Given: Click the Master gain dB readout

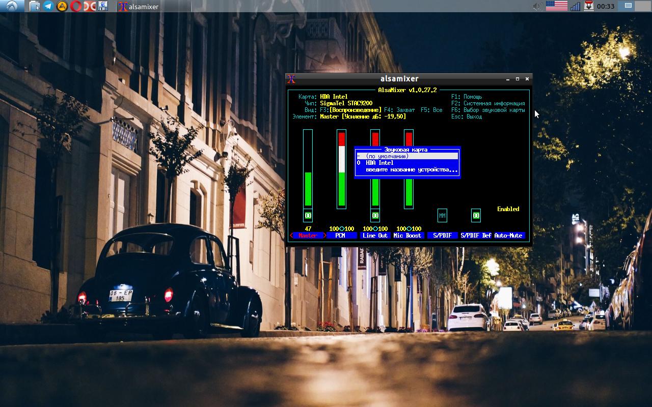Looking at the screenshot, I should [x=363, y=117].
